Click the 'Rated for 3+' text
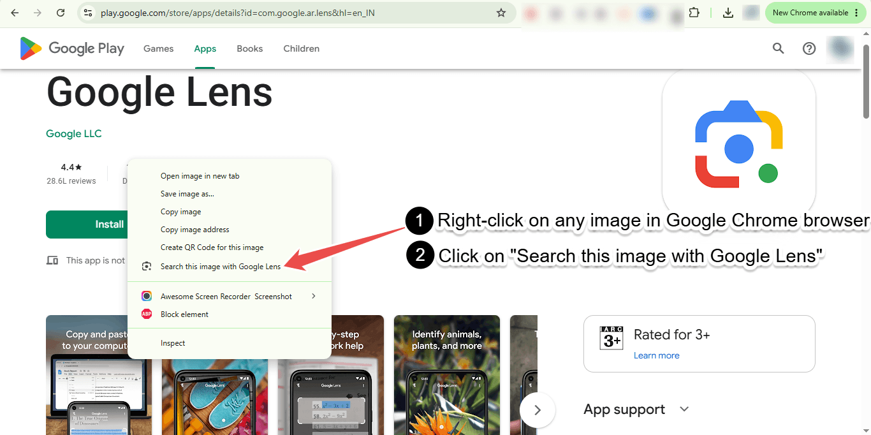The height and width of the screenshot is (435, 871). 672,335
